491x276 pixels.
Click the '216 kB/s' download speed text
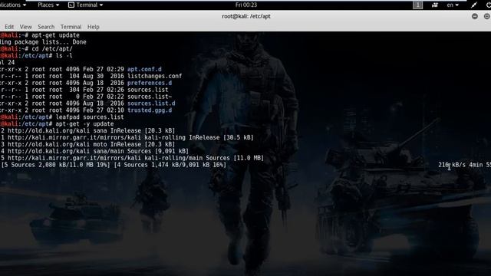(452, 165)
